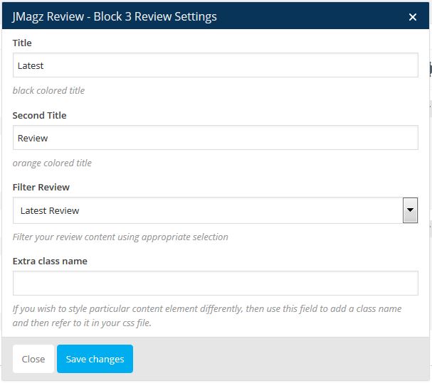Open the Filter Review combo box
The image size is (432, 383).
(x=206, y=210)
